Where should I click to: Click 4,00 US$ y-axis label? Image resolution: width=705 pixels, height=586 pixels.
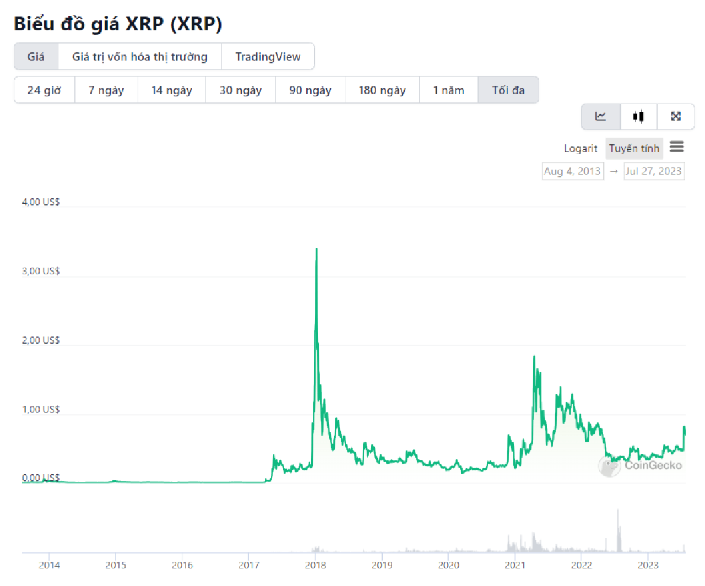(x=41, y=202)
